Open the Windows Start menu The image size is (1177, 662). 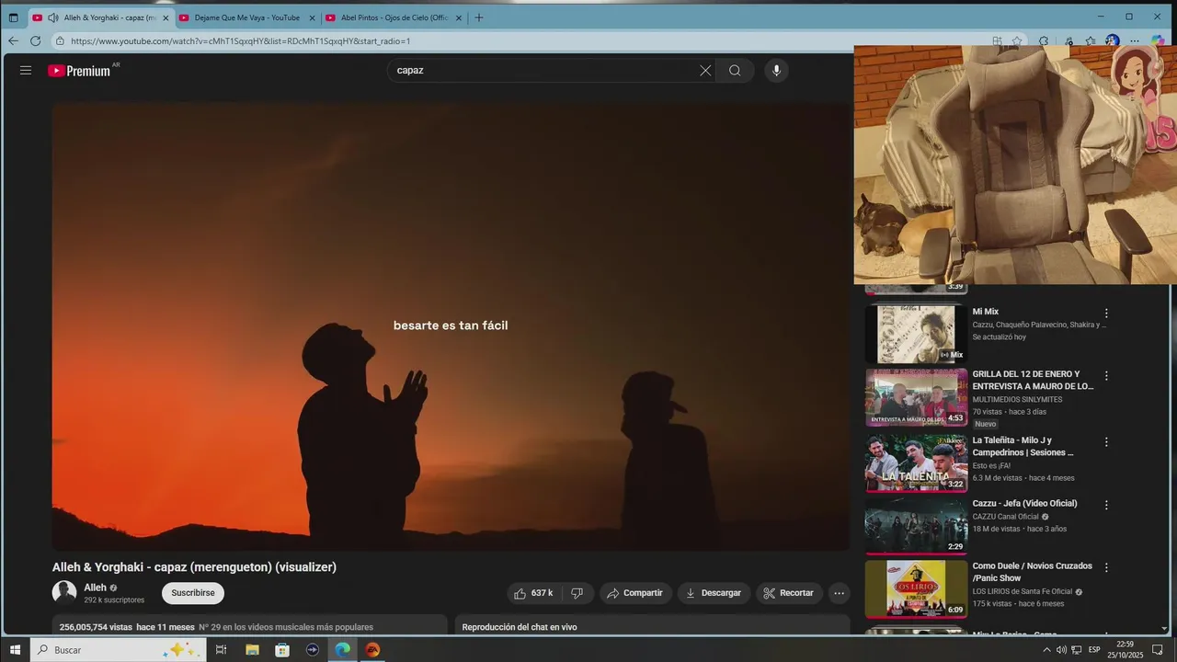pyautogui.click(x=15, y=650)
